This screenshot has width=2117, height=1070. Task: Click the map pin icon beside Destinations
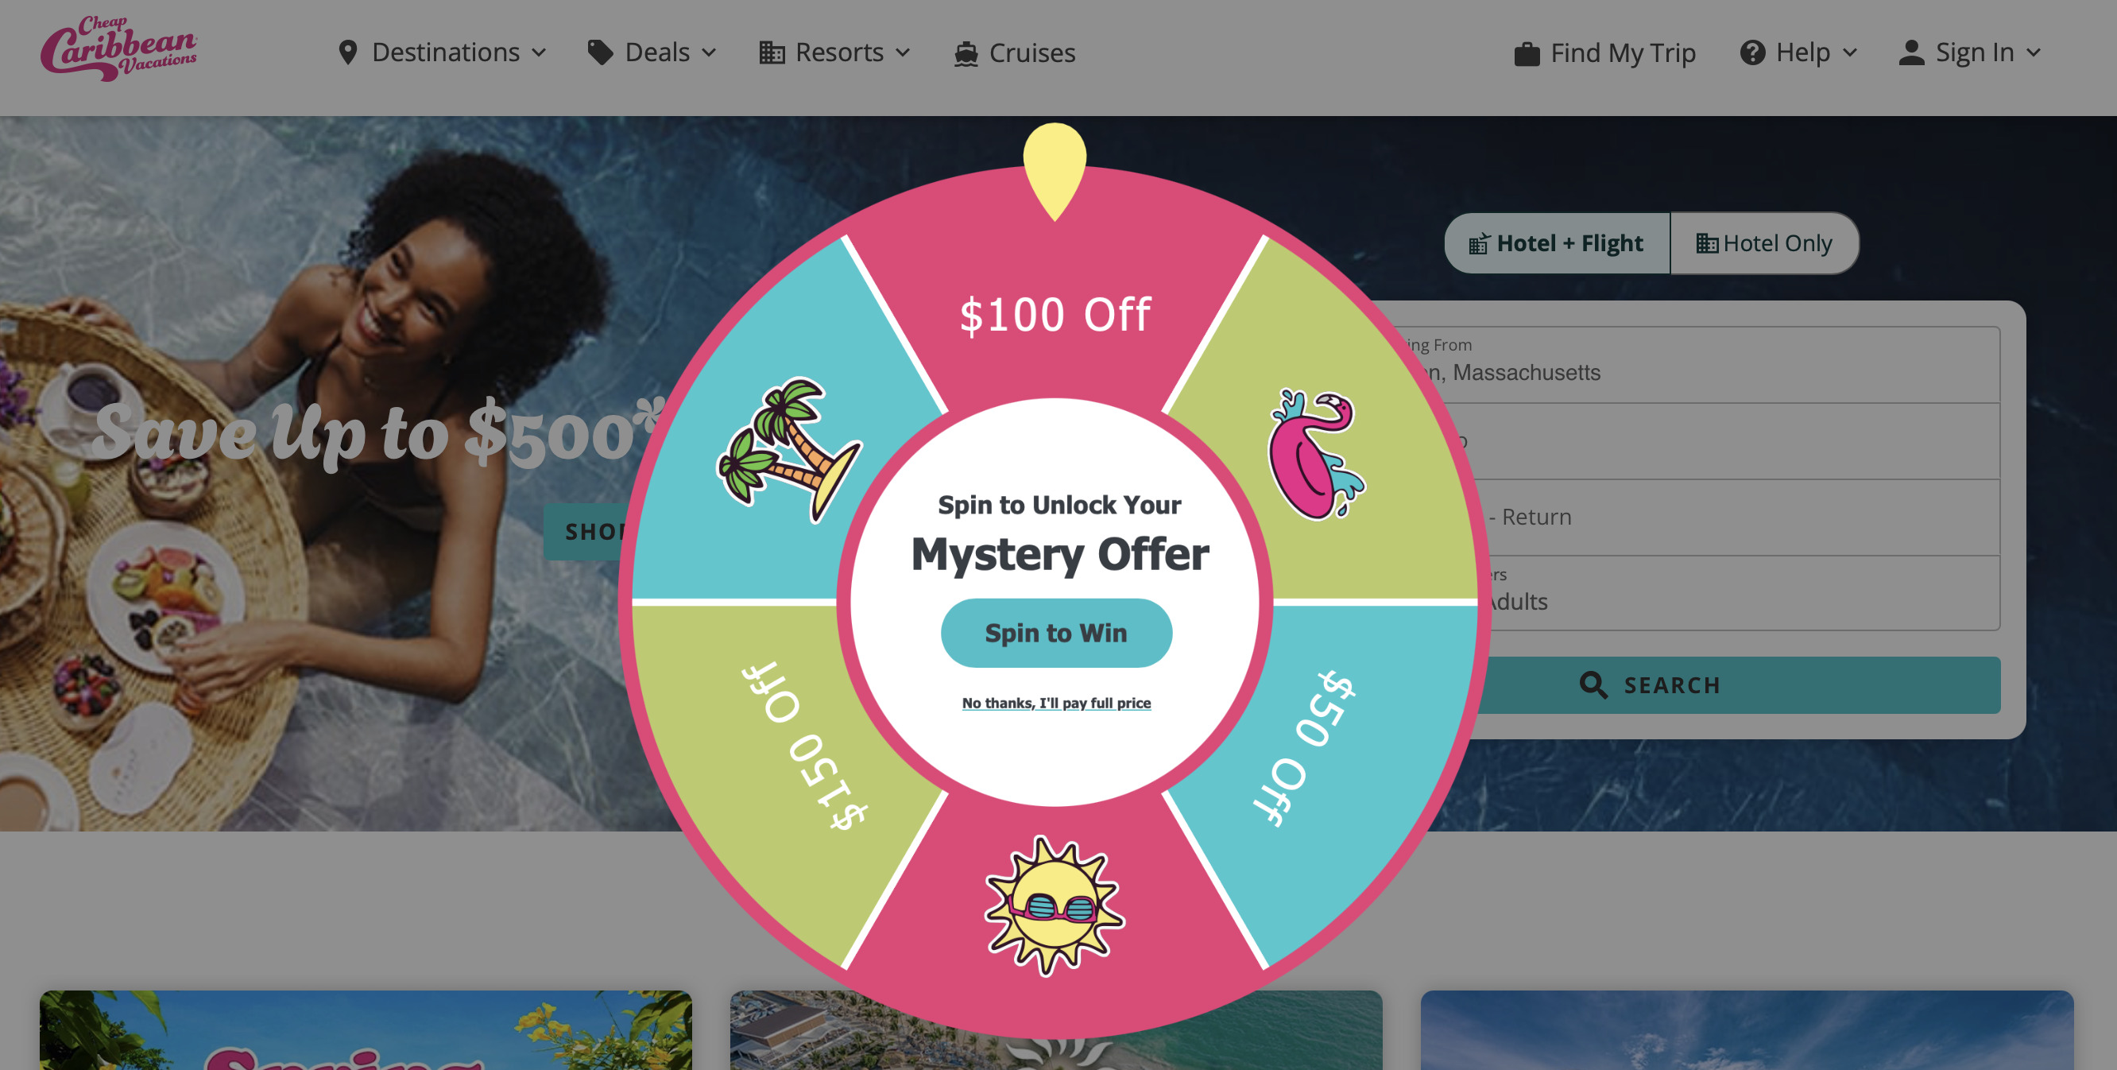pyautogui.click(x=347, y=52)
